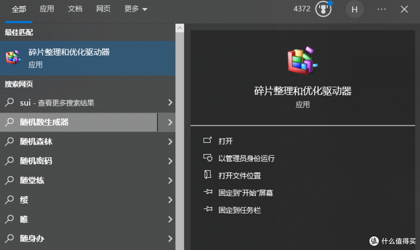Choose 固定到任务栏

point(240,210)
